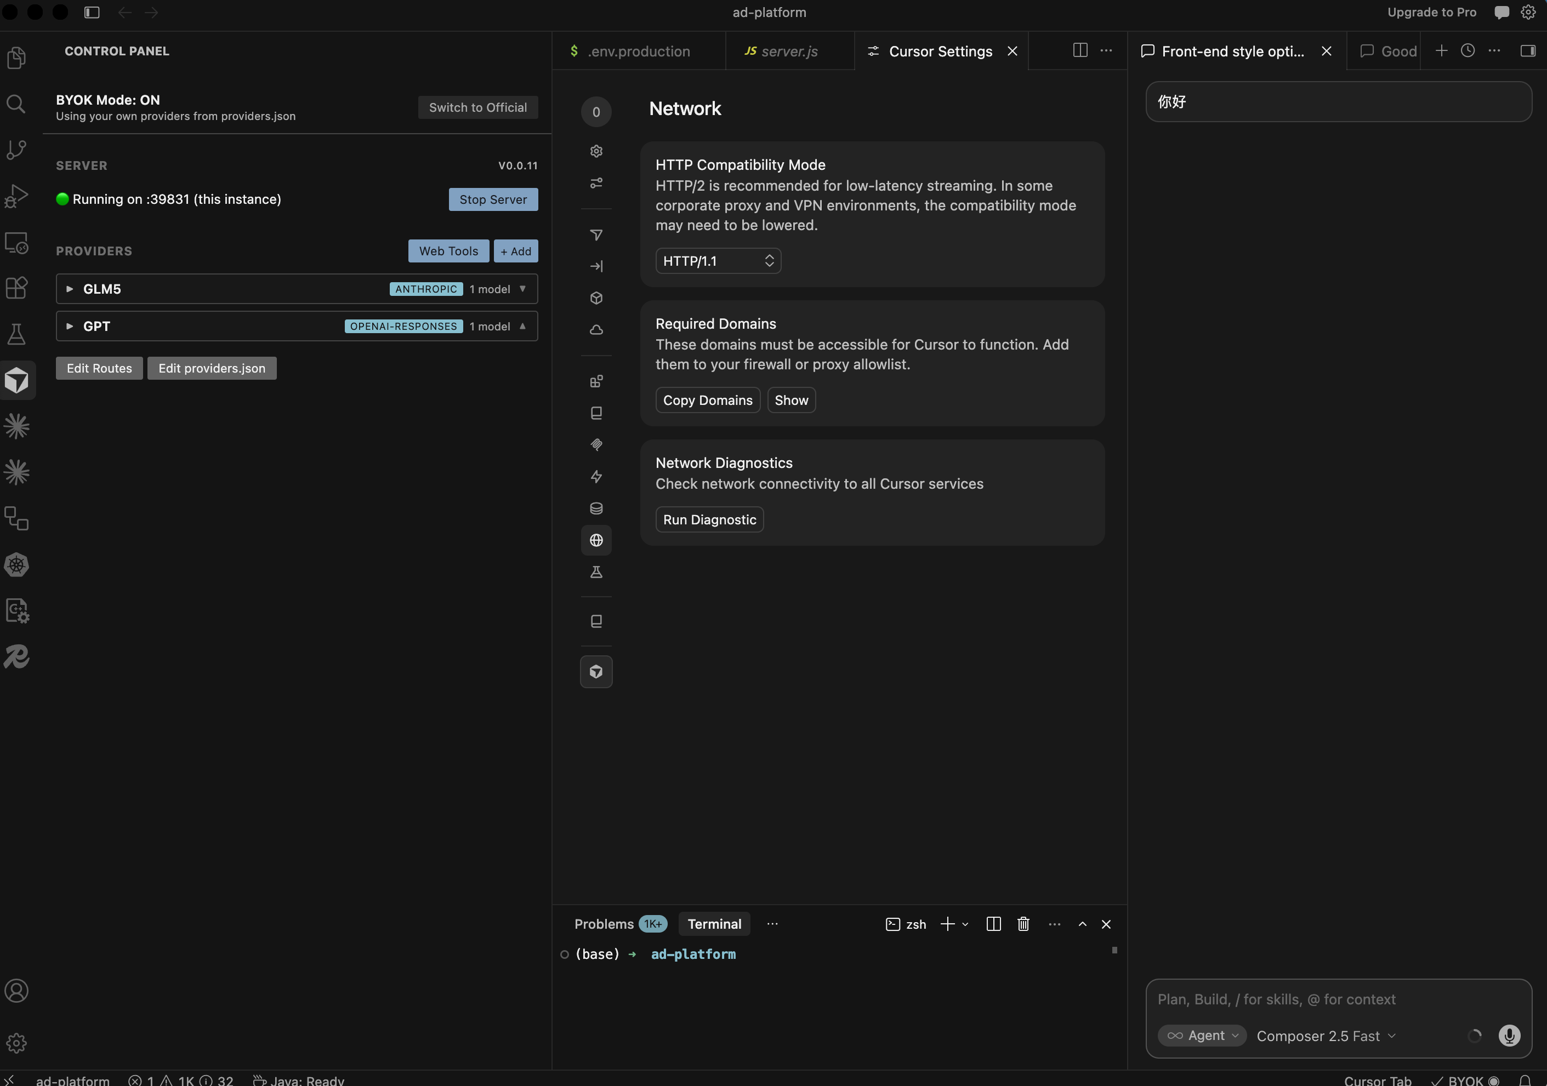The image size is (1547, 1086).
Task: Open the Manage gear in activity bar
Action: [x=17, y=1043]
